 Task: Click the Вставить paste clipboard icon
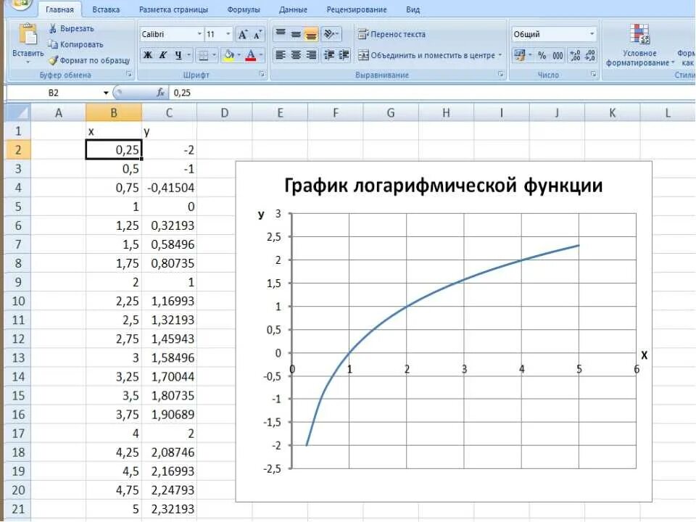(x=28, y=35)
